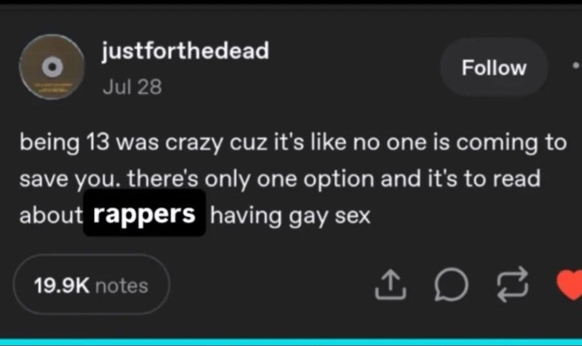Open more options dot beside Follow
Image resolution: width=582 pixels, height=346 pixels.
point(575,66)
